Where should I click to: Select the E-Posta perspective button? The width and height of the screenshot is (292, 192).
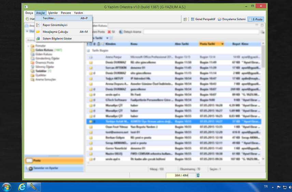tap(256, 19)
